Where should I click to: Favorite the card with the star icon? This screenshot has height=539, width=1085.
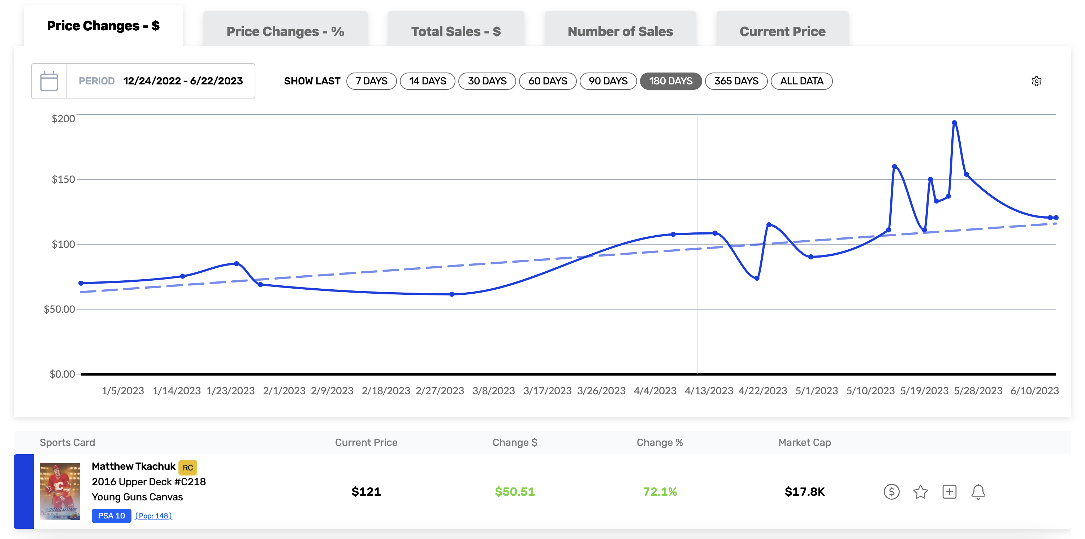920,491
